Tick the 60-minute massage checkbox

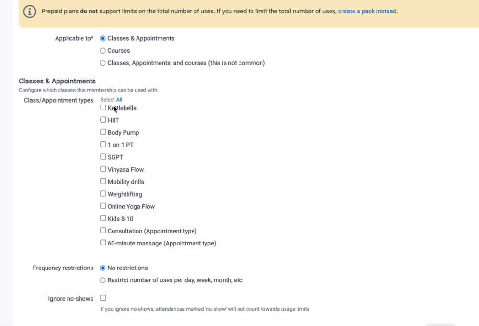pos(103,243)
